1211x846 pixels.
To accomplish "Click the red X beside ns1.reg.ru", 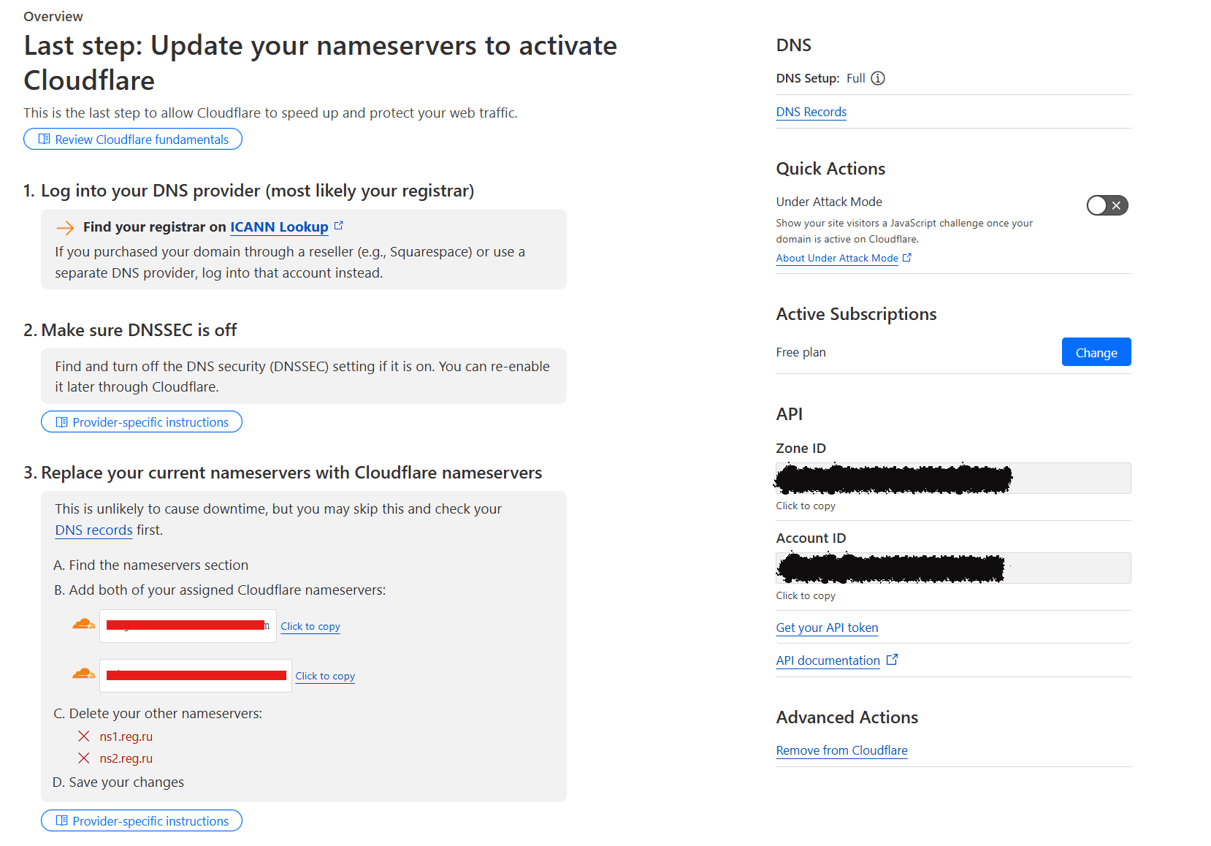I will pos(84,736).
